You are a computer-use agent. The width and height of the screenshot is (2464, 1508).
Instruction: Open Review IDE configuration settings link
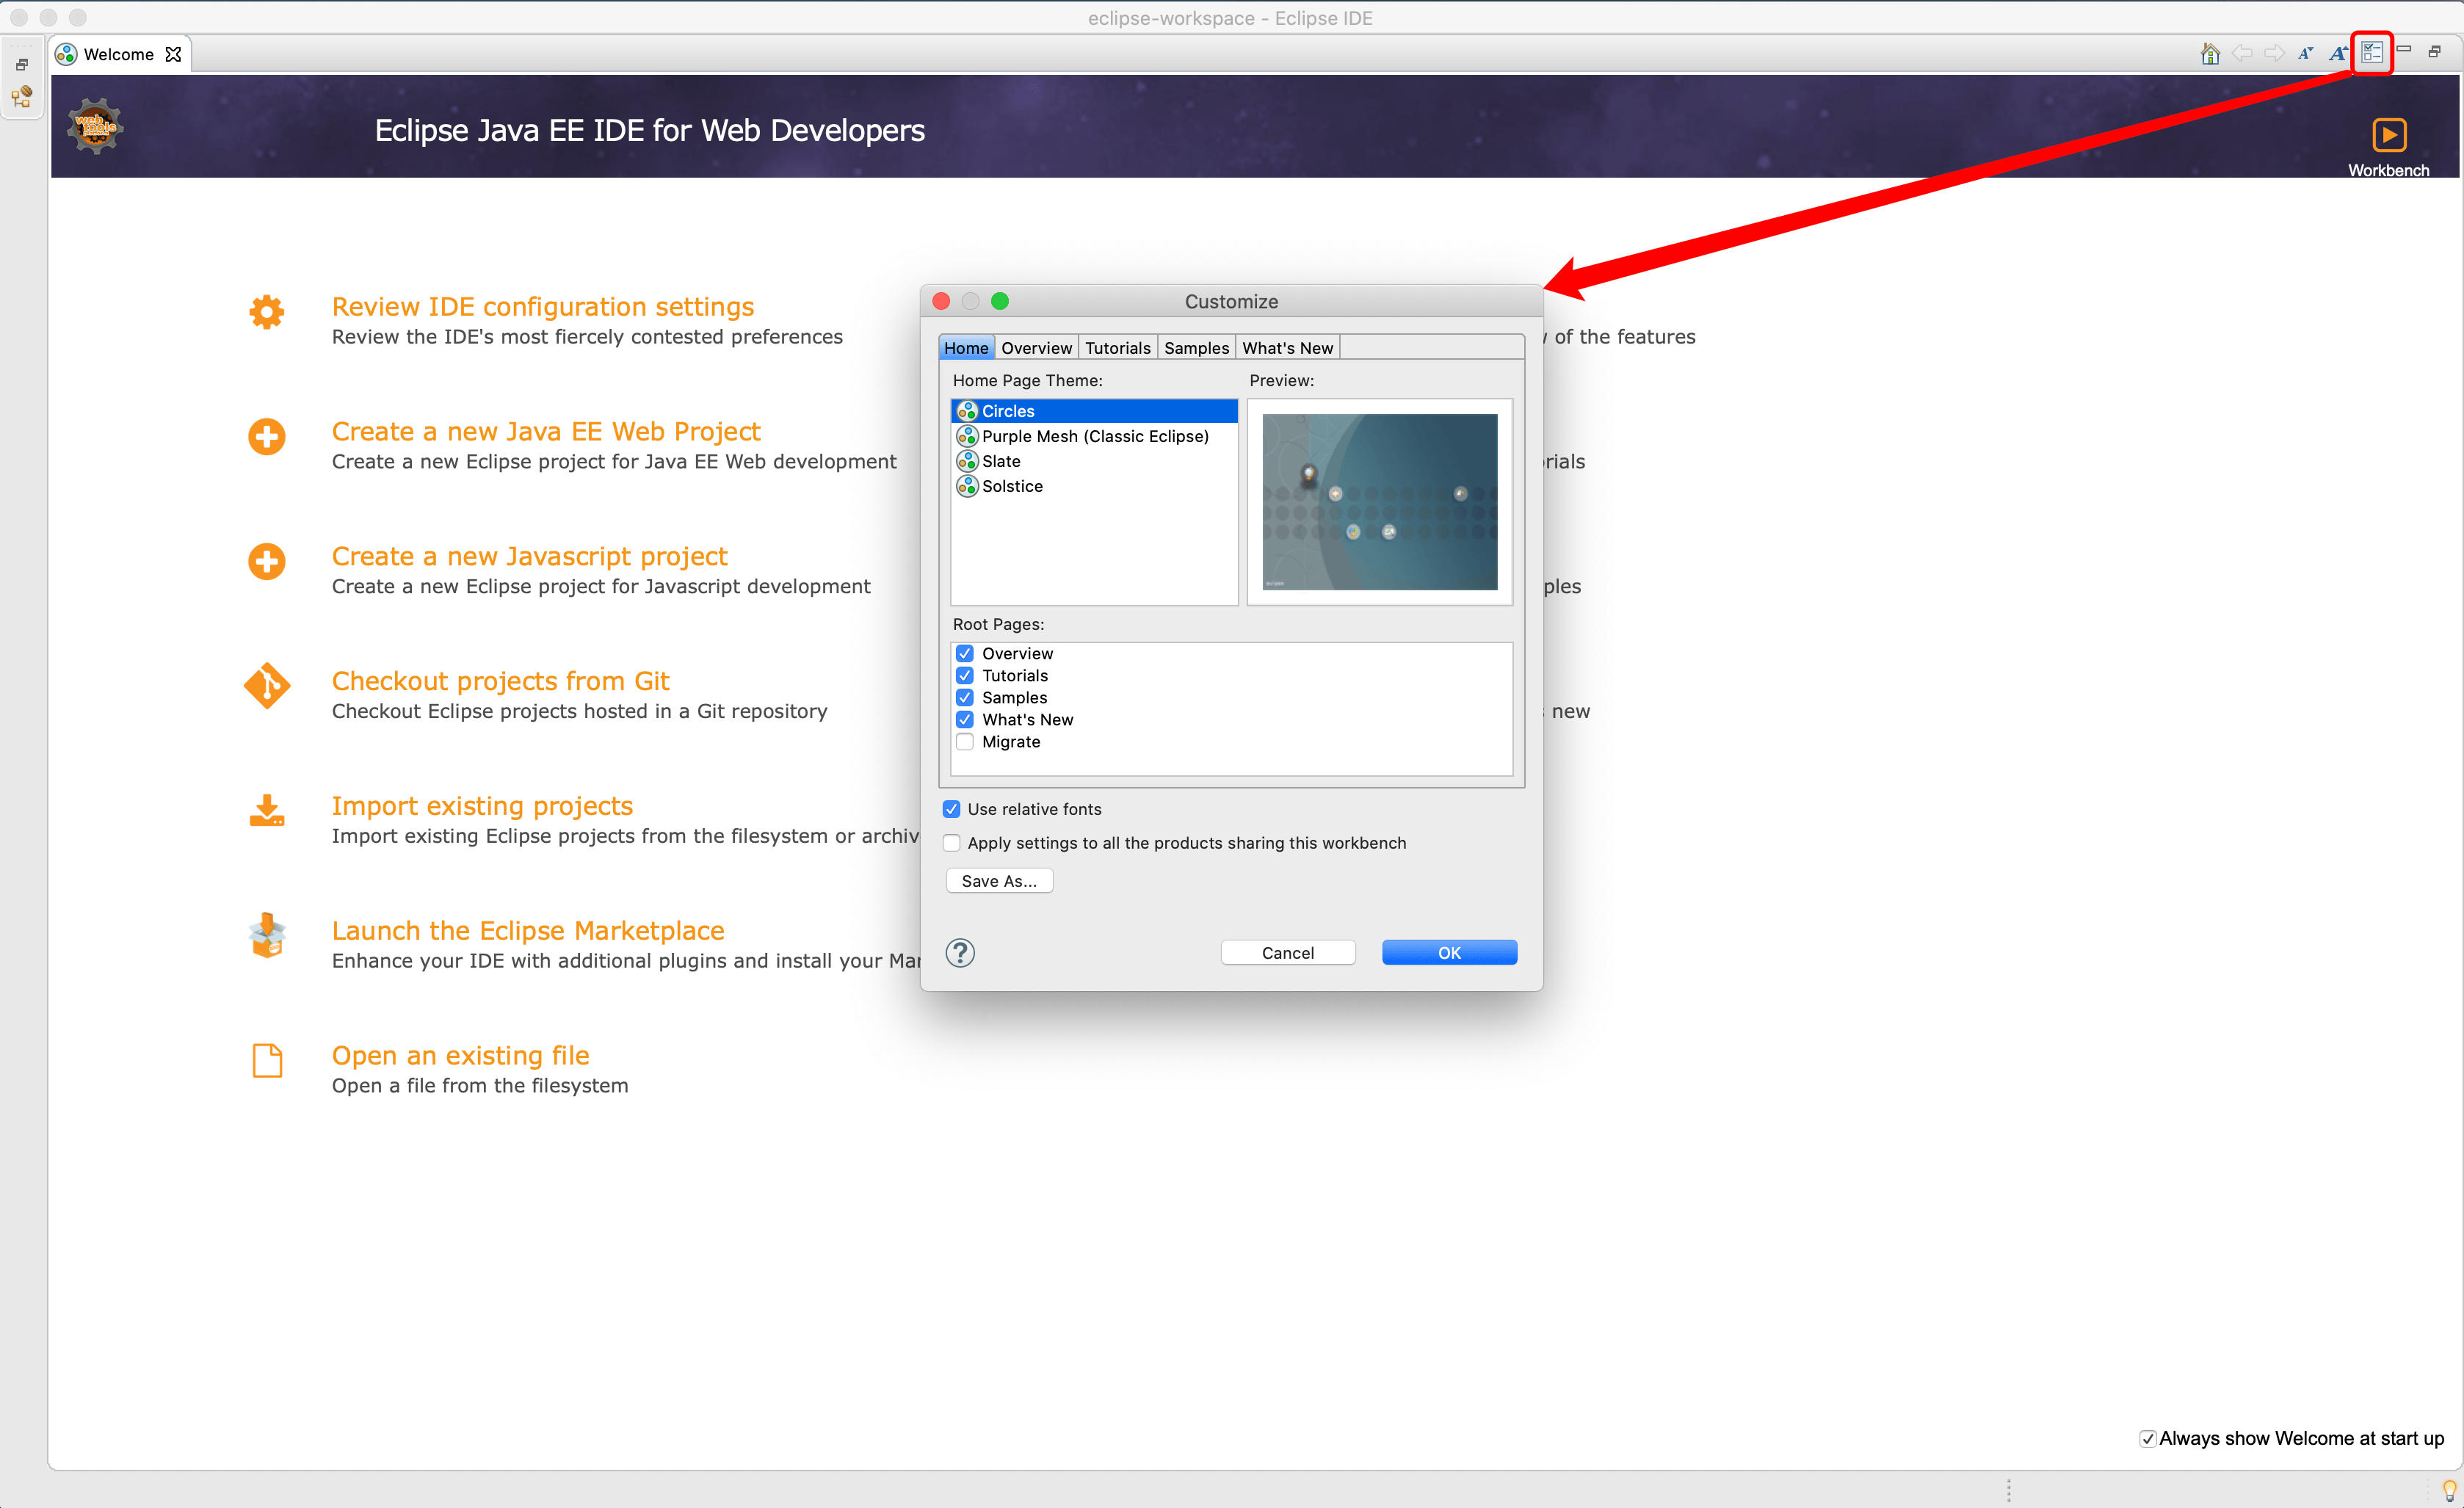[x=543, y=307]
